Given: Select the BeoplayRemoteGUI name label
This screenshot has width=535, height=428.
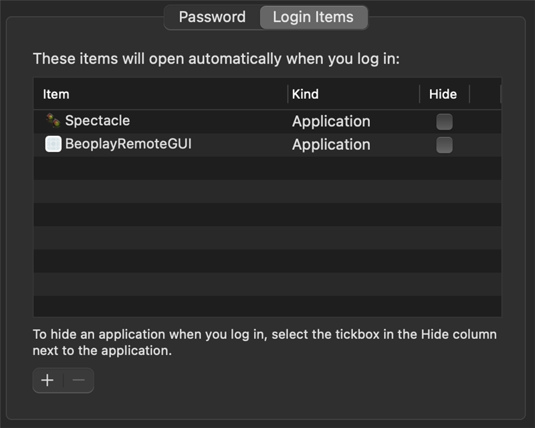Looking at the screenshot, I should click(128, 144).
